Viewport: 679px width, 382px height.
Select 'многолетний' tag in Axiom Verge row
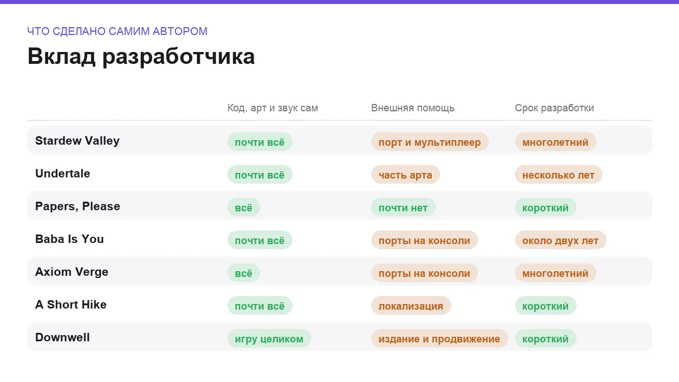tap(555, 273)
